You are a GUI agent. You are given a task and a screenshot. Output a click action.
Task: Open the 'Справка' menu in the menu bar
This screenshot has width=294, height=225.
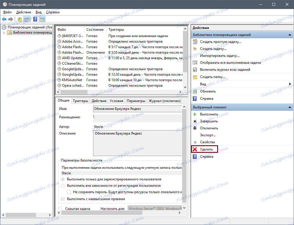[x=53, y=12]
